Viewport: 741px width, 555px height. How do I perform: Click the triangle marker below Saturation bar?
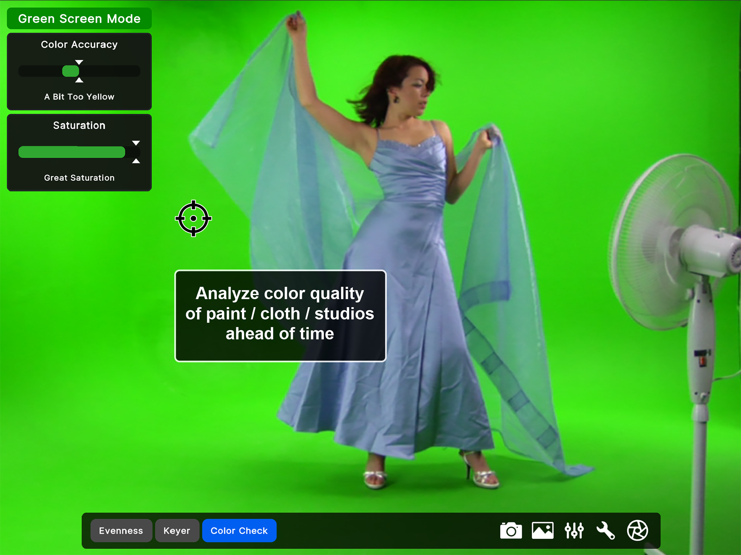[136, 161]
